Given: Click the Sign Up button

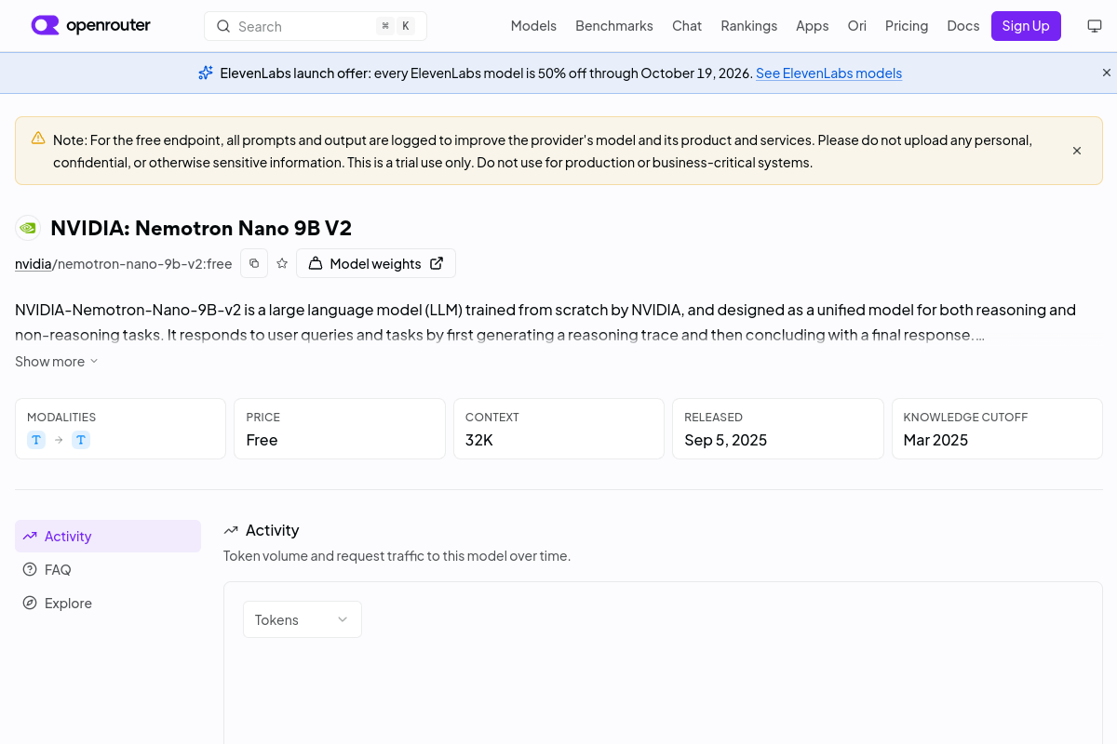Looking at the screenshot, I should click(1026, 26).
